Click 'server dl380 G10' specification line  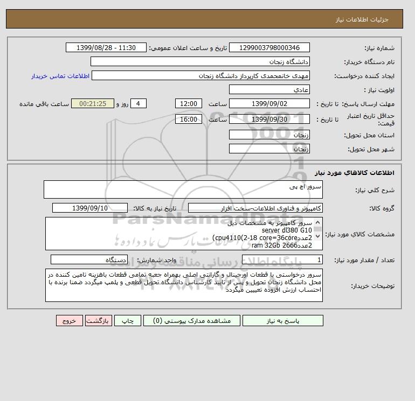287,230
